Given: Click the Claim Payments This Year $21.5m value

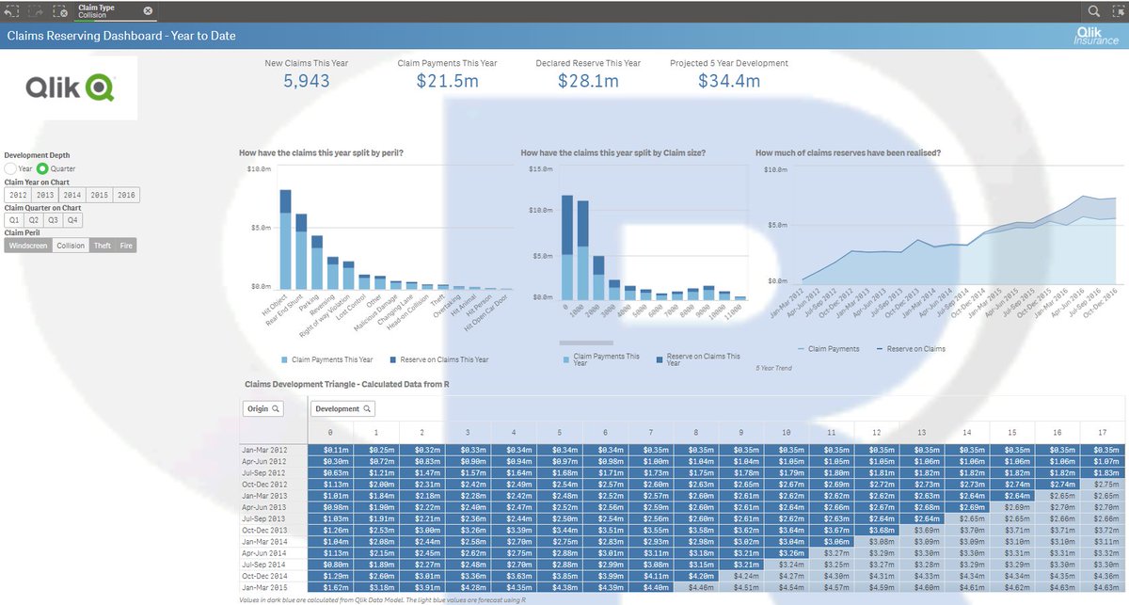Looking at the screenshot, I should [x=448, y=81].
